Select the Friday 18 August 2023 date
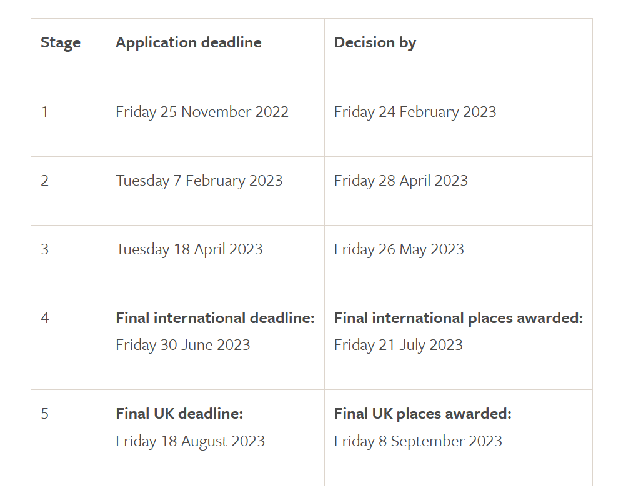This screenshot has width=626, height=495. coord(190,441)
